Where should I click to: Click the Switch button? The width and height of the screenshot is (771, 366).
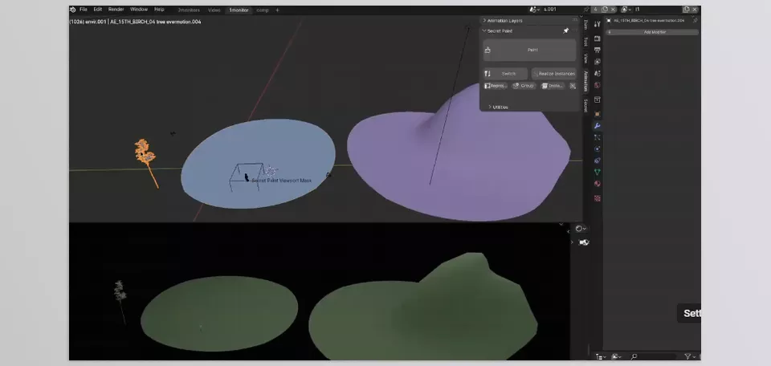pyautogui.click(x=505, y=74)
